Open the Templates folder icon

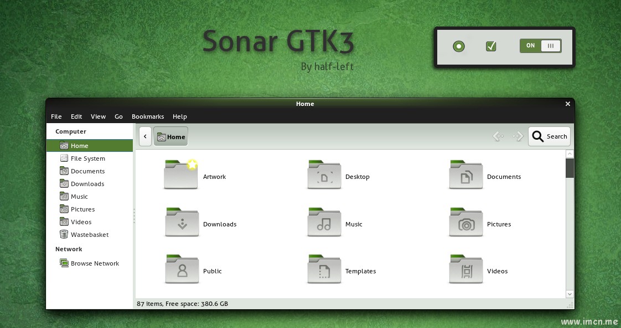coord(324,269)
